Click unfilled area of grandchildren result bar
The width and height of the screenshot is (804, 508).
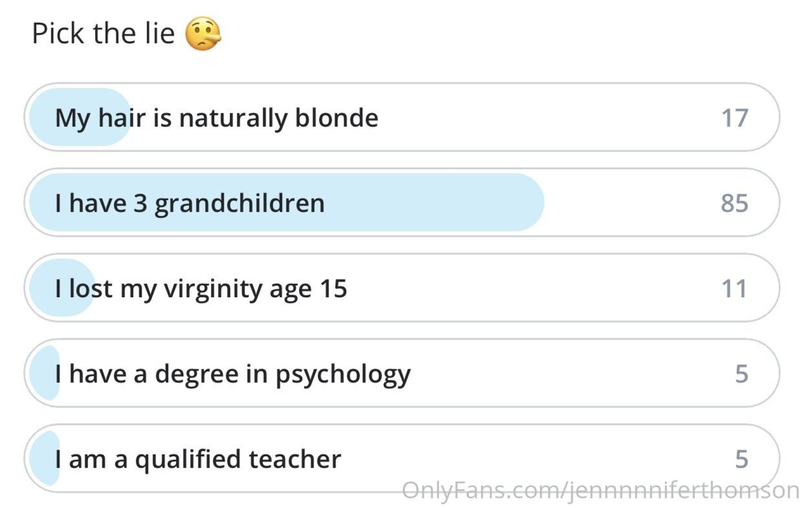coord(626,203)
